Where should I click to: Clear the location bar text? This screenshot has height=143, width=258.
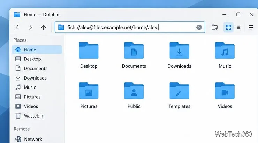tap(199, 27)
